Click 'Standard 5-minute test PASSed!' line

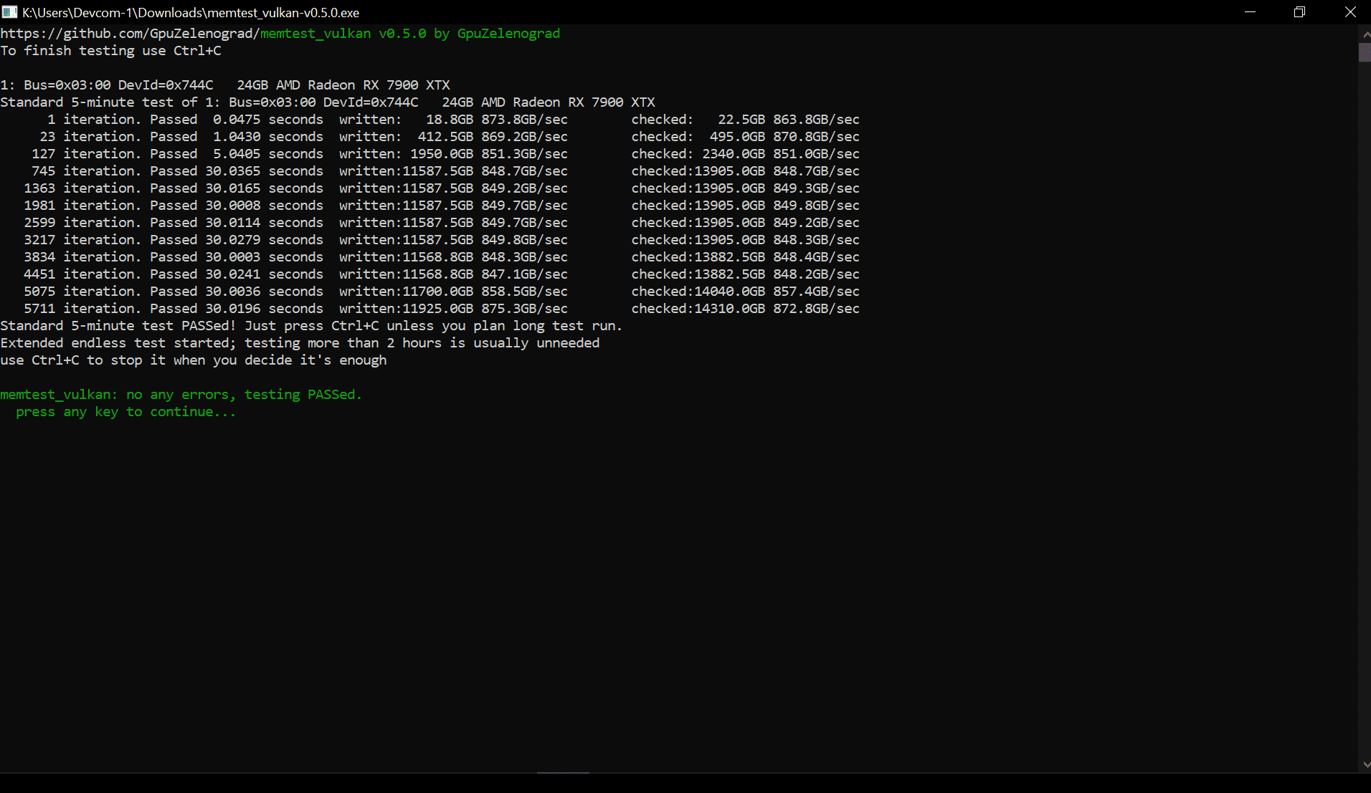point(311,326)
